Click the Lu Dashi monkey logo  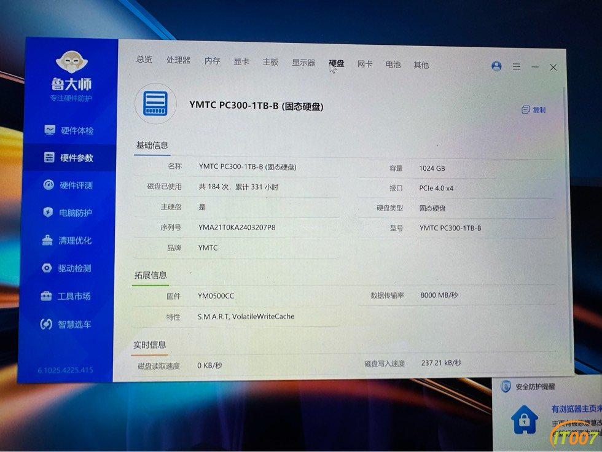coord(71,62)
